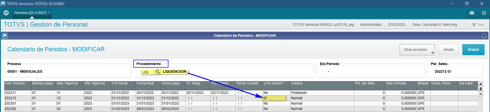The image size is (490, 112).
Task: Click the TOTVS home logo icon
Action: pyautogui.click(x=6, y=13)
